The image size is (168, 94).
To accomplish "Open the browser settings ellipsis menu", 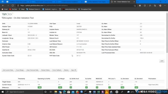I will pos(165,5).
